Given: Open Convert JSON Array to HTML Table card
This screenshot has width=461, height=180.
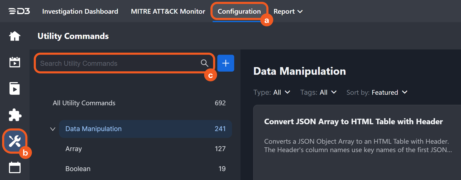Looking at the screenshot, I should coord(353,122).
